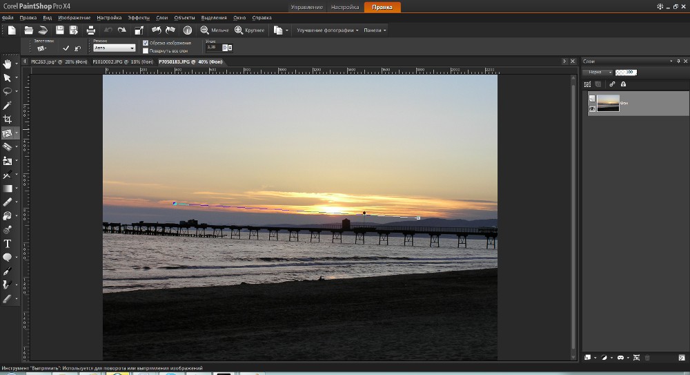The image size is (690, 375).
Task: Select the Text tool
Action: point(8,244)
